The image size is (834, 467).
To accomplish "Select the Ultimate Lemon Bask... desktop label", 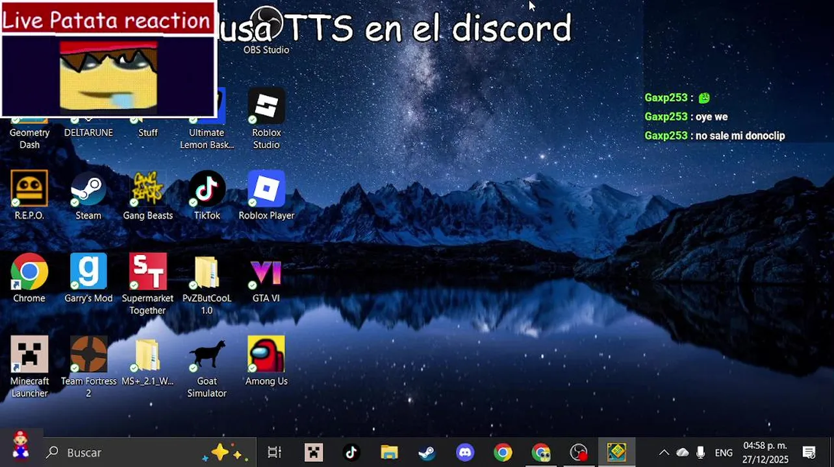I will pyautogui.click(x=207, y=139).
